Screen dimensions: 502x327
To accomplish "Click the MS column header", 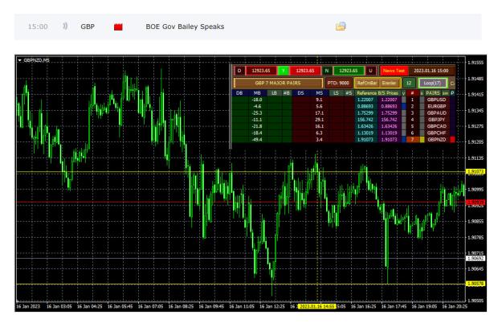I will 319,93.
